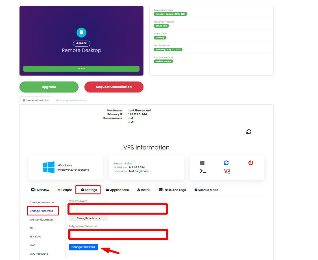Click the stop VPS square icon

pyautogui.click(x=202, y=163)
